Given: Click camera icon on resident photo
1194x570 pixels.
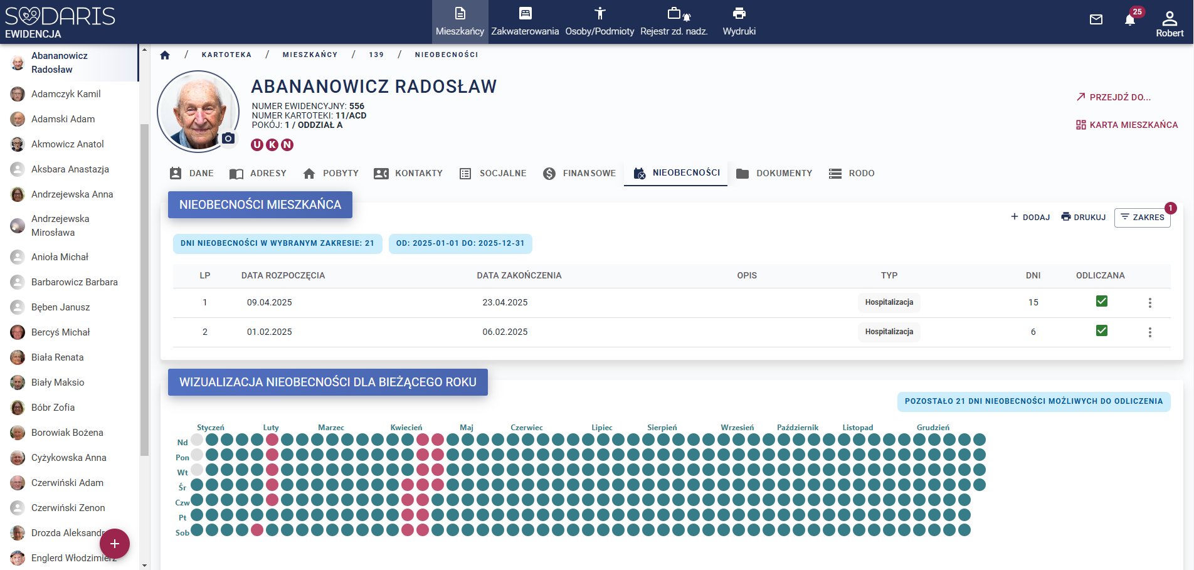Looking at the screenshot, I should coord(228,139).
